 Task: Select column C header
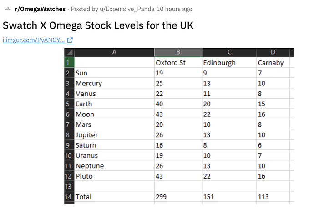[x=229, y=52]
